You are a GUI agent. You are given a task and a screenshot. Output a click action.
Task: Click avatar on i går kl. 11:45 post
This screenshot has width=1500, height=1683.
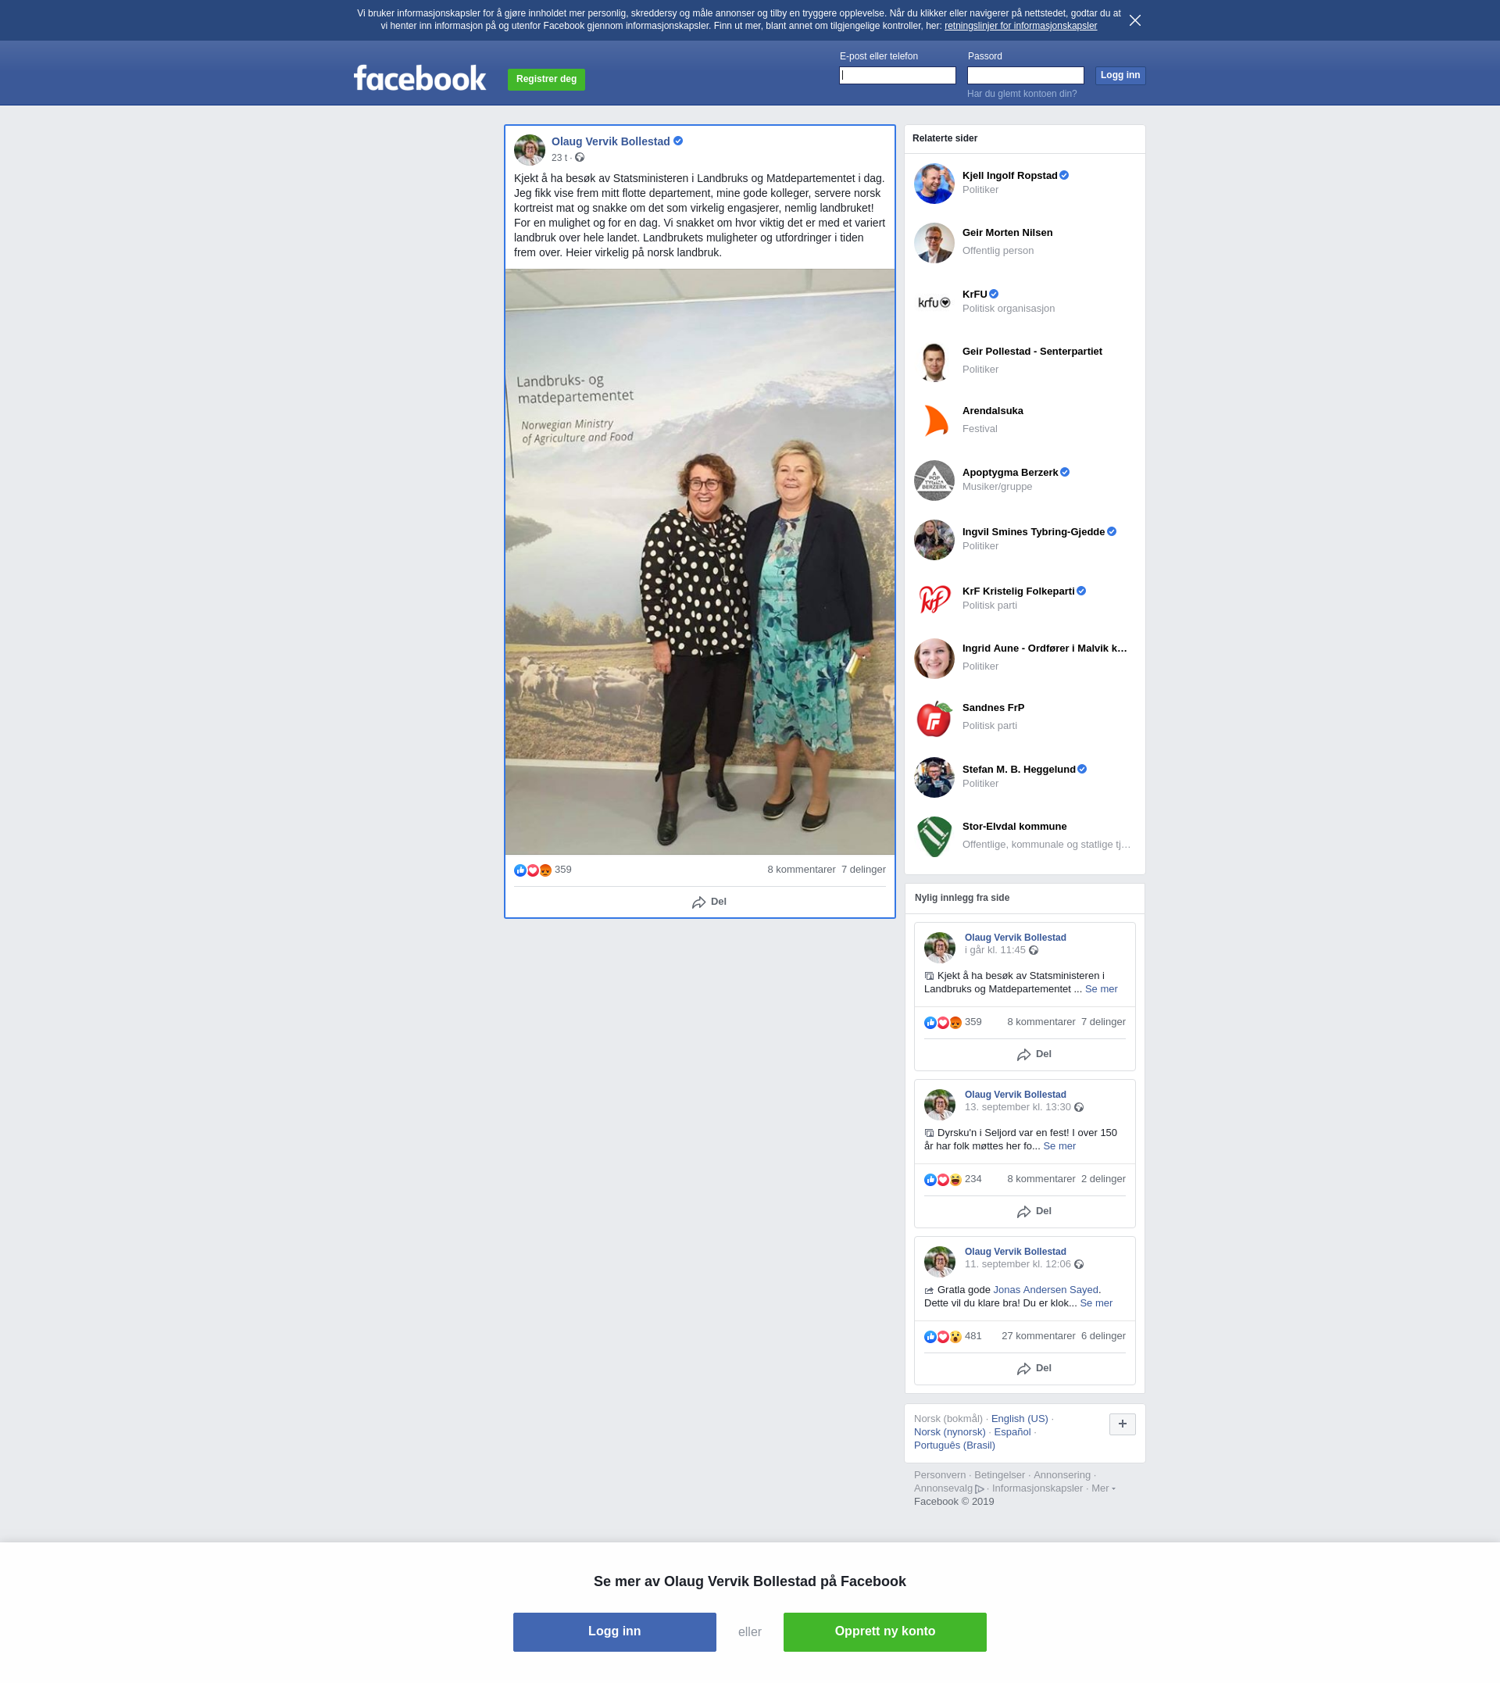click(939, 946)
